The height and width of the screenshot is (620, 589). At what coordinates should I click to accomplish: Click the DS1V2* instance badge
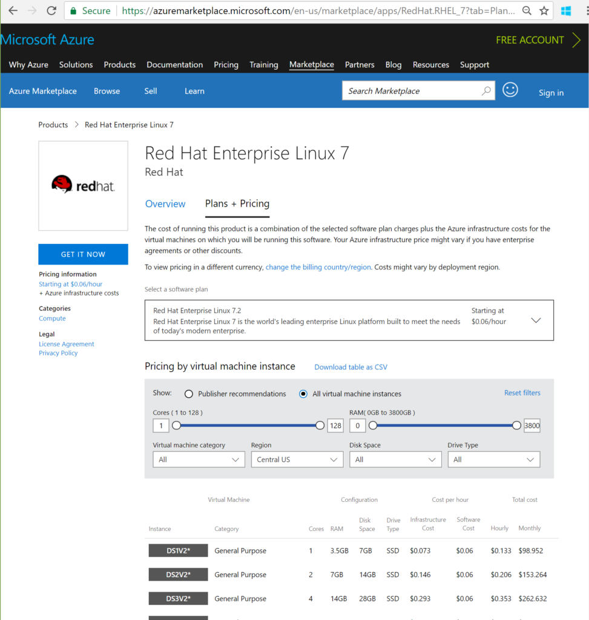pyautogui.click(x=179, y=550)
